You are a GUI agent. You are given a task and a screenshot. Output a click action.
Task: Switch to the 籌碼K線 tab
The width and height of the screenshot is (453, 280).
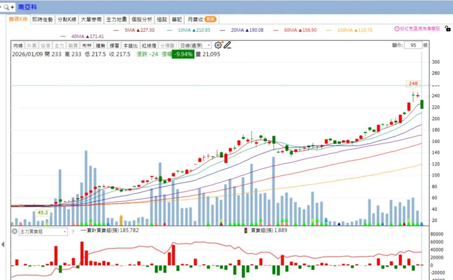[18, 19]
